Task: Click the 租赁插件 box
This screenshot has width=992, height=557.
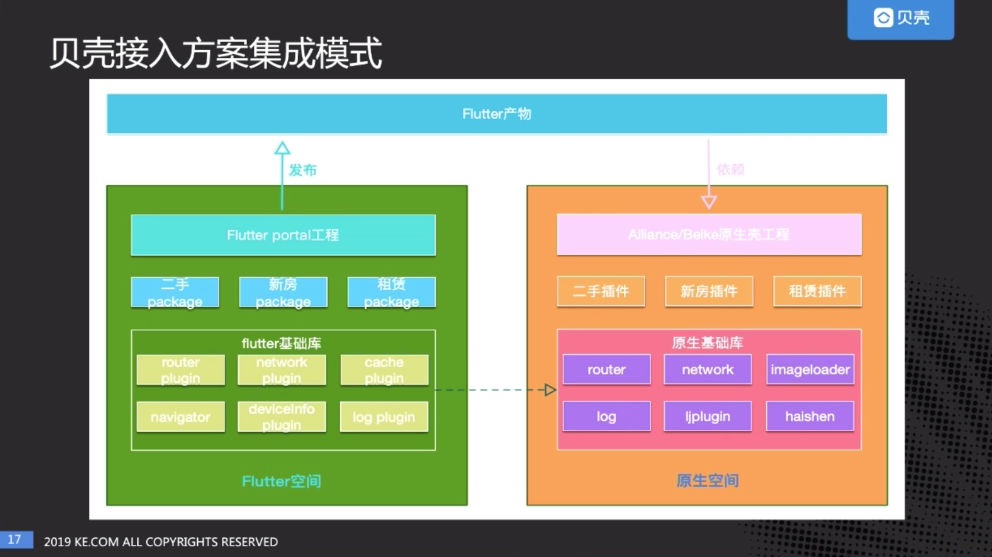Action: pos(817,291)
